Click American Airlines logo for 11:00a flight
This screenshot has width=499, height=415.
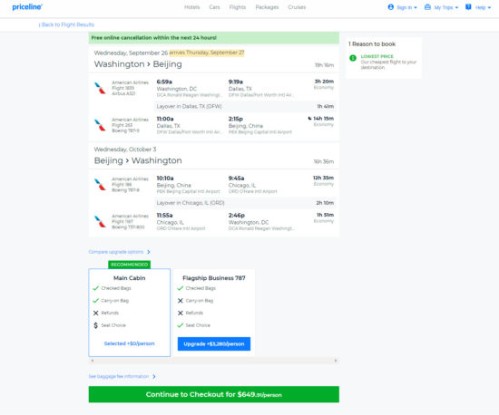[x=100, y=125]
